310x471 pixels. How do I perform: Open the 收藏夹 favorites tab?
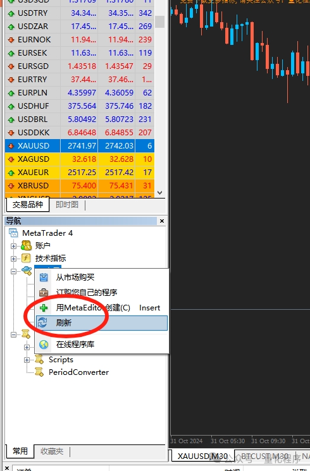tap(52, 451)
